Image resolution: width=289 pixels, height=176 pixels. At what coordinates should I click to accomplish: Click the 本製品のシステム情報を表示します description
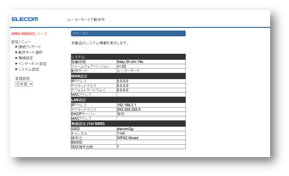coord(100,43)
